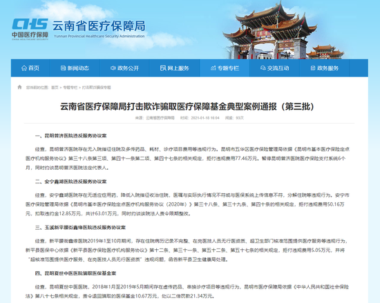Select the 网上服务 menu item

point(175,68)
